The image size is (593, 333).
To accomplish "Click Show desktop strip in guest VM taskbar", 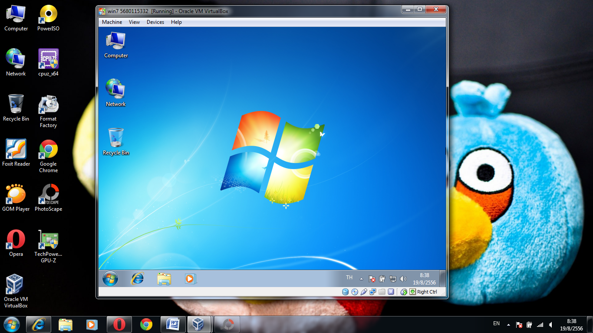I will point(442,279).
